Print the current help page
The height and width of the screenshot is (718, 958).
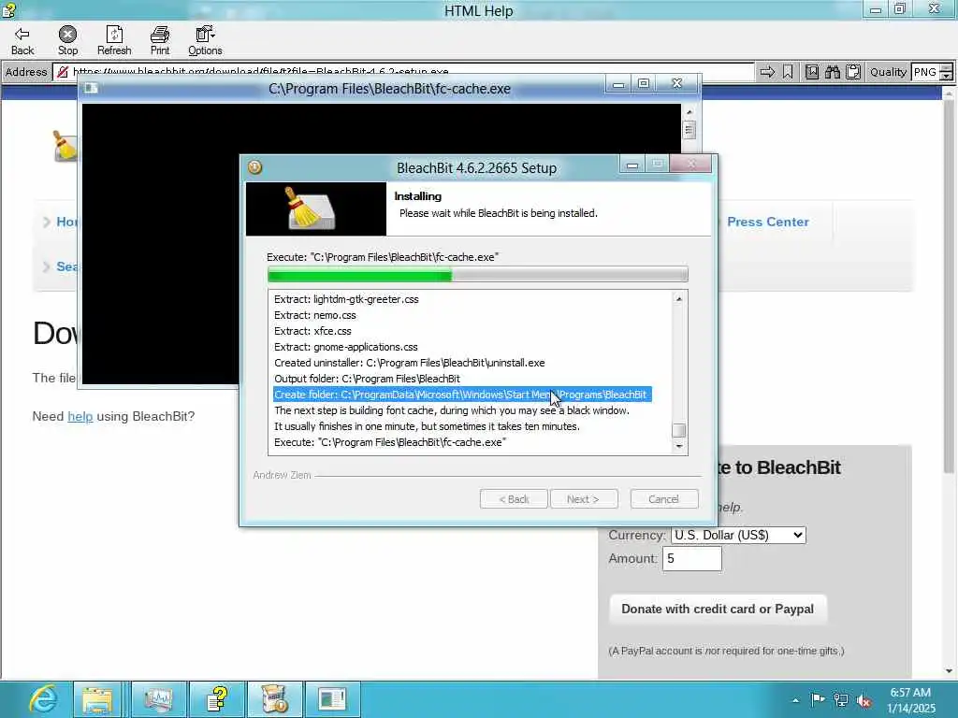click(x=160, y=41)
